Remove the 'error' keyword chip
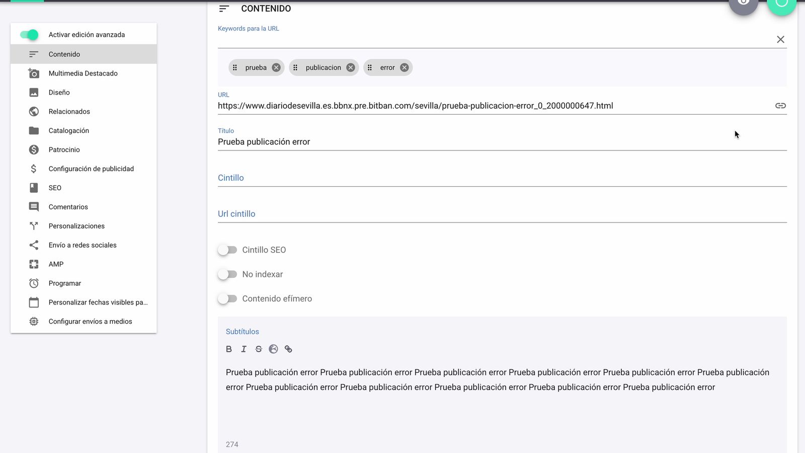The height and width of the screenshot is (453, 805). pos(405,67)
